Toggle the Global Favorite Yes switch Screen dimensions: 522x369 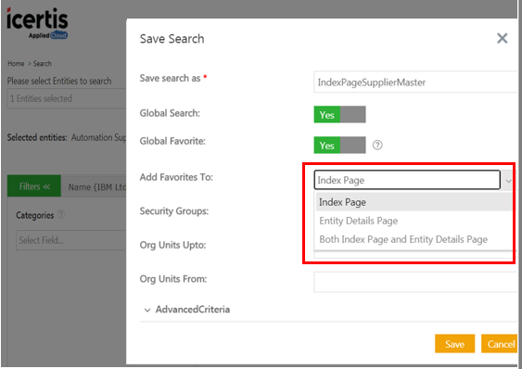(339, 146)
